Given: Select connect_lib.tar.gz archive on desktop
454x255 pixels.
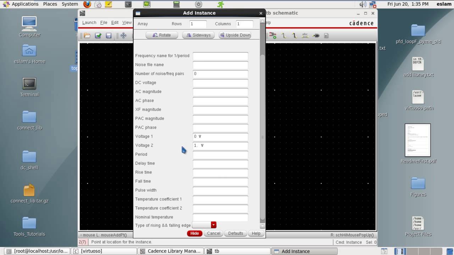Looking at the screenshot, I should (x=29, y=193).
